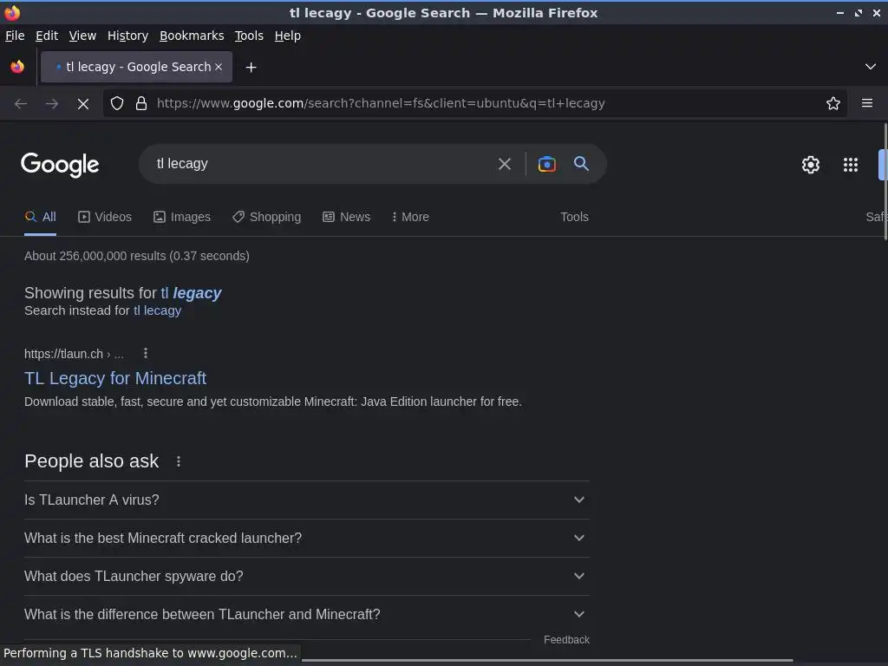The height and width of the screenshot is (666, 888).
Task: Open the https://tlaun.ch breadcrumb link
Action: (74, 354)
